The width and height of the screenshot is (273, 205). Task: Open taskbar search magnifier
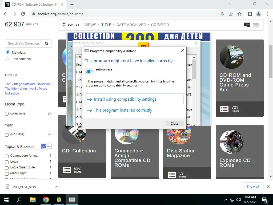tap(19, 200)
